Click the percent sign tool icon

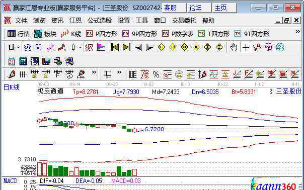[156, 74]
